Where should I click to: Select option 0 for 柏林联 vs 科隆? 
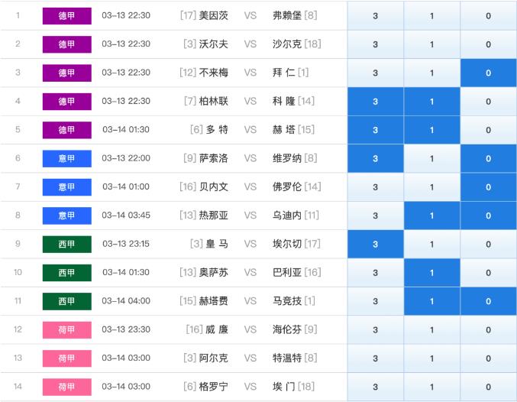(x=488, y=102)
